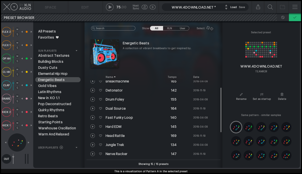
Task: Step to previous preset with up arrow
Action: tap(226, 6)
